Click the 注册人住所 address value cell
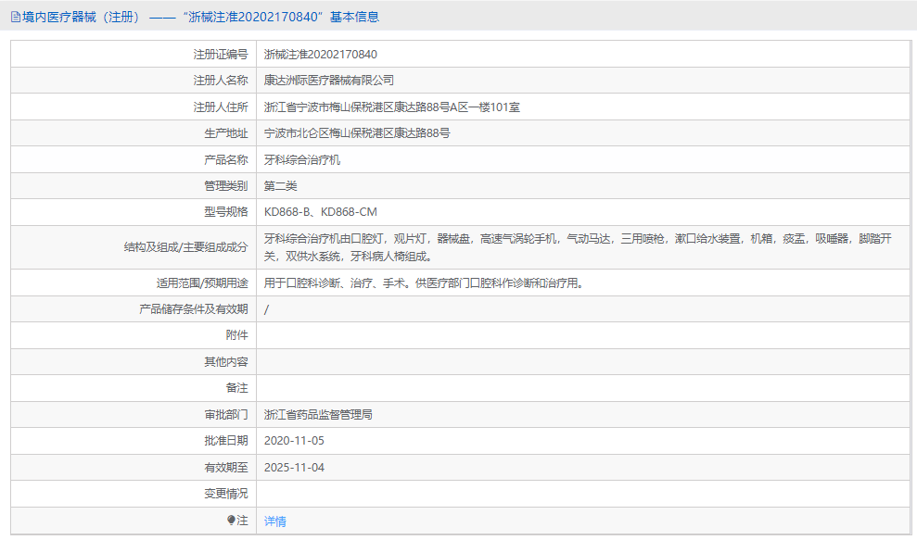Image resolution: width=917 pixels, height=540 pixels. pos(389,107)
